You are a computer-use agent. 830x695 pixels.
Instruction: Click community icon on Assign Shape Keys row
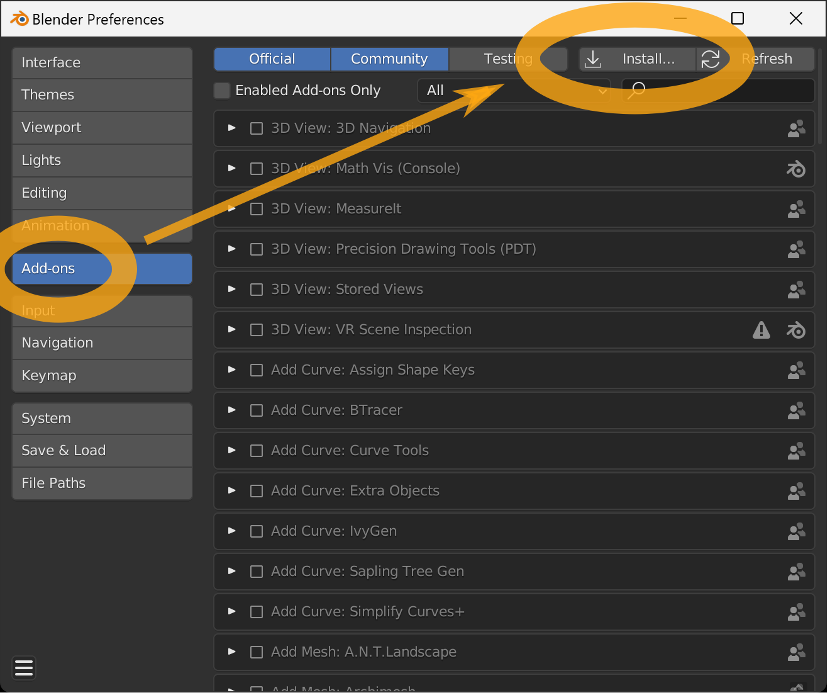click(797, 370)
